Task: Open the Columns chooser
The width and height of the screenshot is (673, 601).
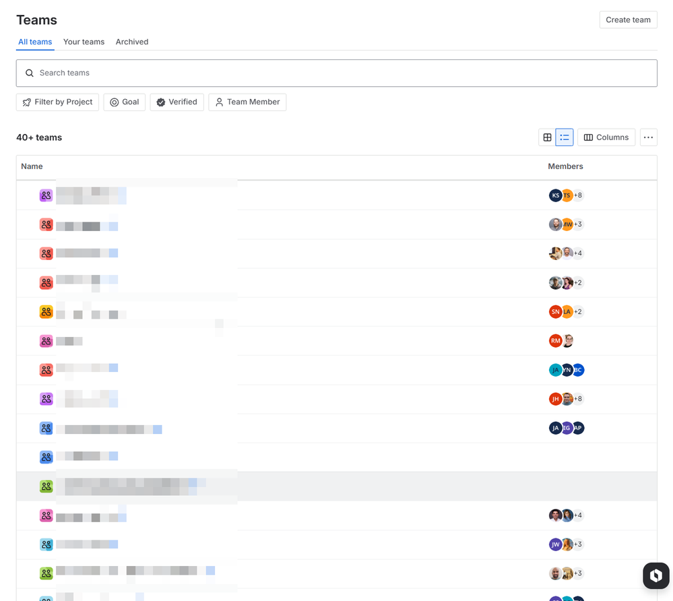Action: pos(606,137)
